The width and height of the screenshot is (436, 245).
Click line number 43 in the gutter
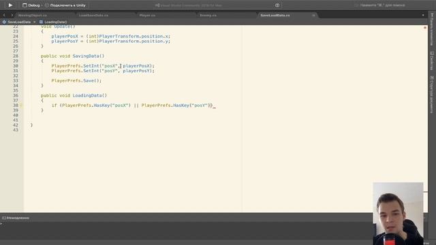15,130
